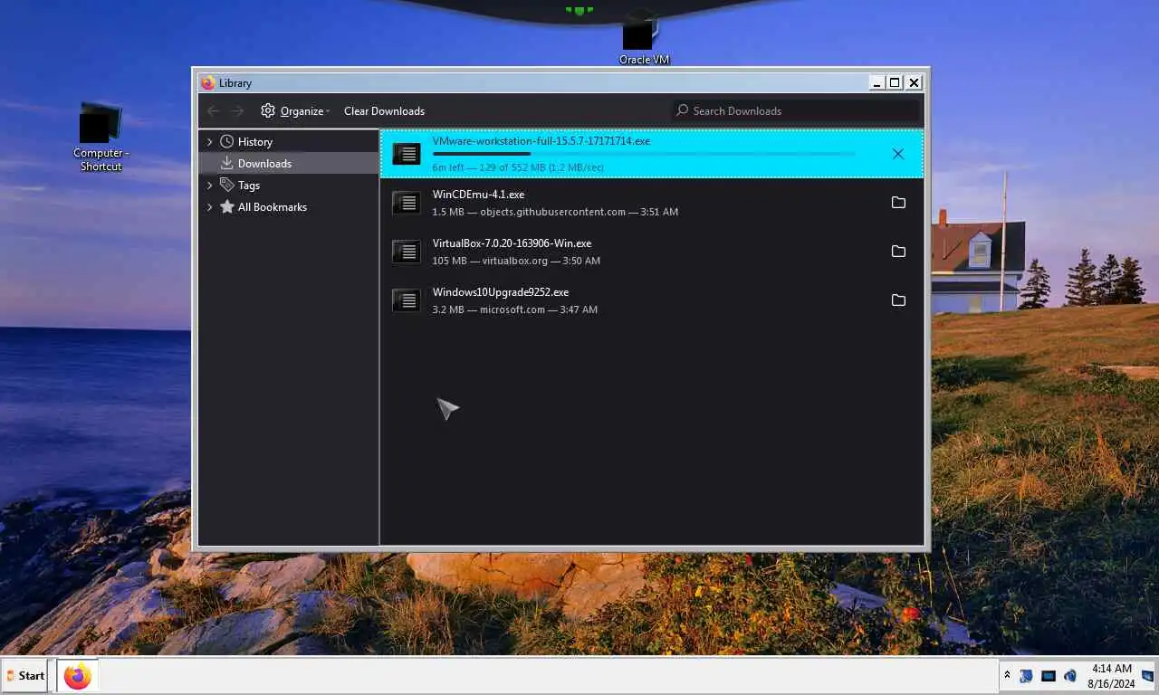Select the Windows10Upgrade9252.exe entry
This screenshot has width=1159, height=695.
tap(652, 300)
